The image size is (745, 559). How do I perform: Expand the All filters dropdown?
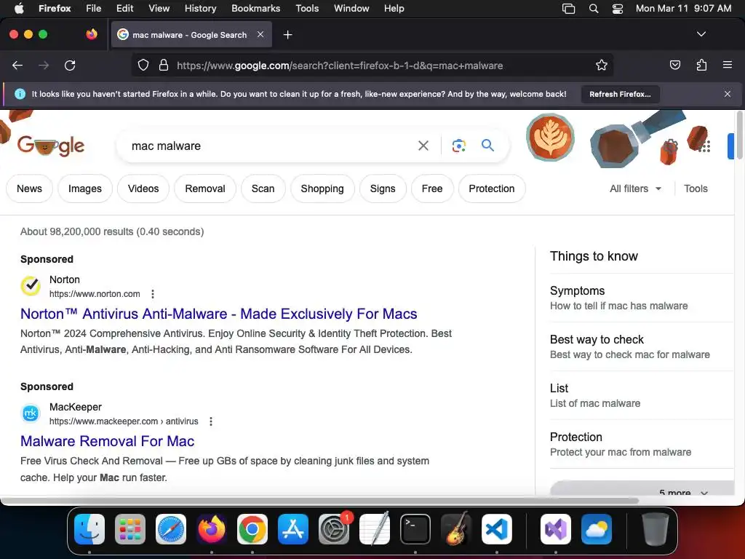(x=635, y=189)
